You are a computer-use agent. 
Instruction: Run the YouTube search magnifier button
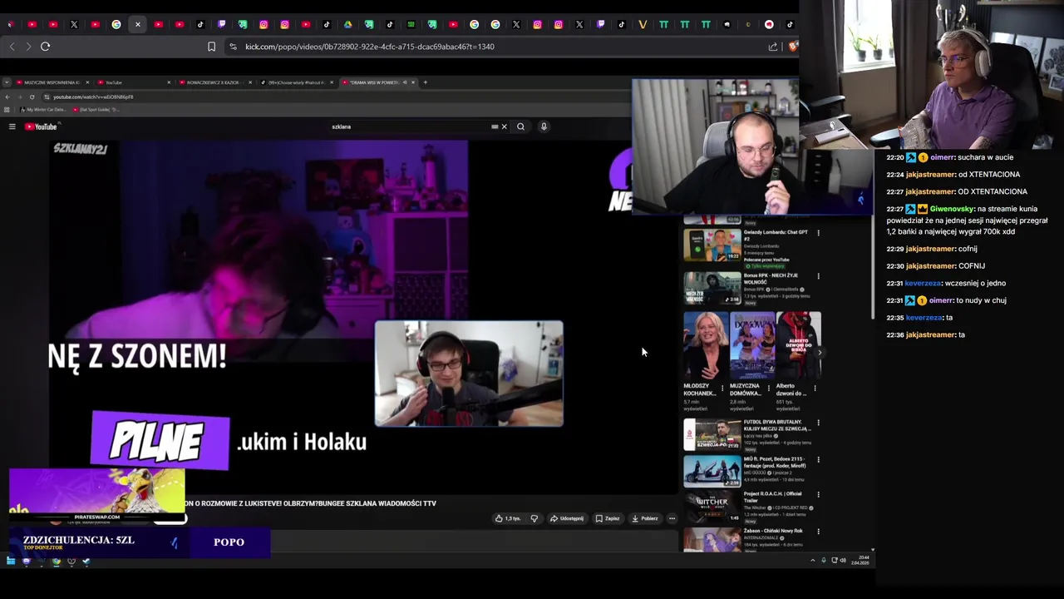coord(521,126)
